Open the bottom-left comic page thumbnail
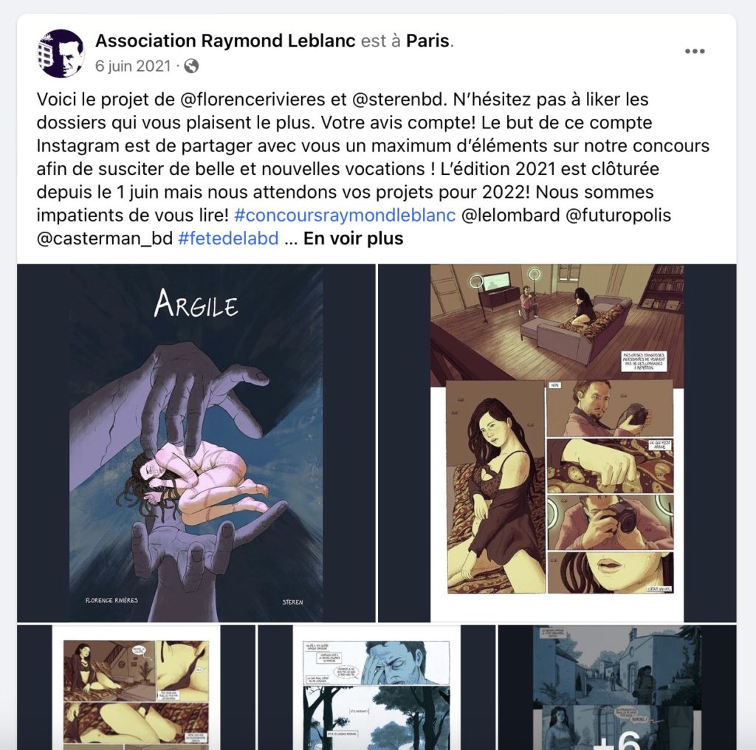The image size is (756, 750). [136, 687]
